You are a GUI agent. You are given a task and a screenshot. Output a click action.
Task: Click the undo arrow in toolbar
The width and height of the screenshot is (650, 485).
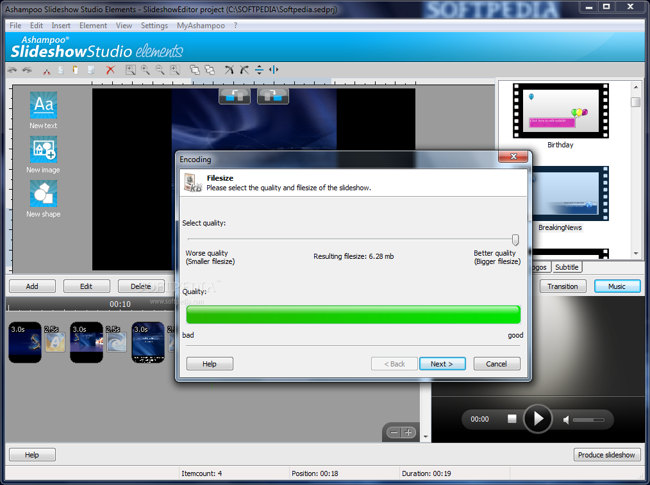click(x=12, y=70)
